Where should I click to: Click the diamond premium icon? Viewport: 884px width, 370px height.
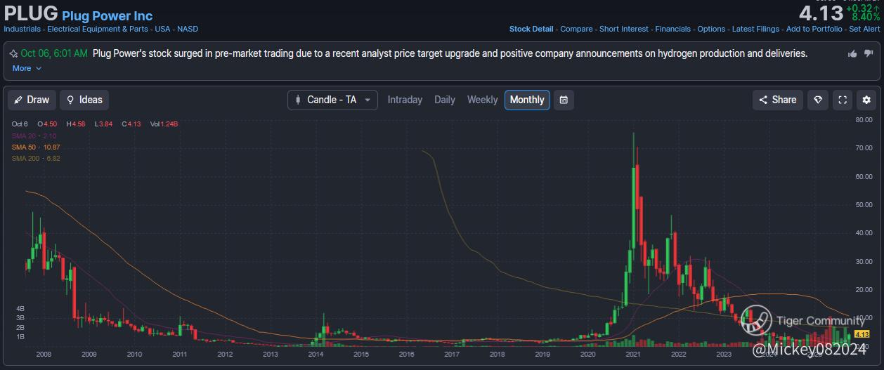coord(817,100)
